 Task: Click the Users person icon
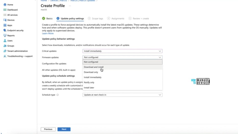(5, 41)
